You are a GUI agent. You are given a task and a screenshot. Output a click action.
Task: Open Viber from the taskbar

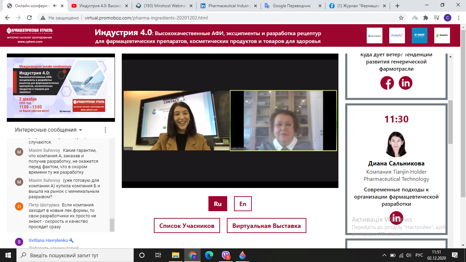[226, 255]
